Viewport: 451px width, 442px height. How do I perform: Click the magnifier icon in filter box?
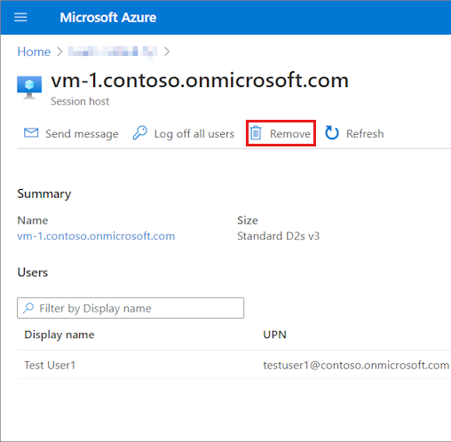click(x=28, y=308)
